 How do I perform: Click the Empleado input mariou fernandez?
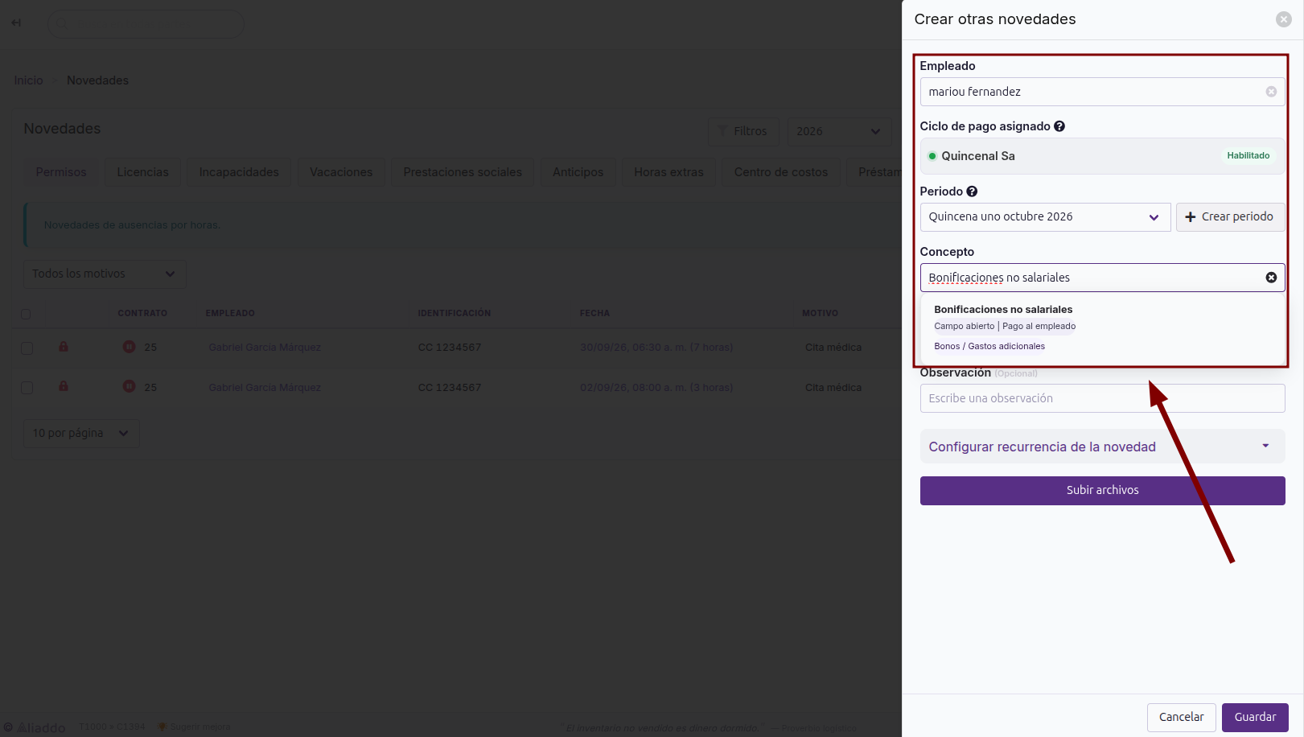coord(1102,92)
